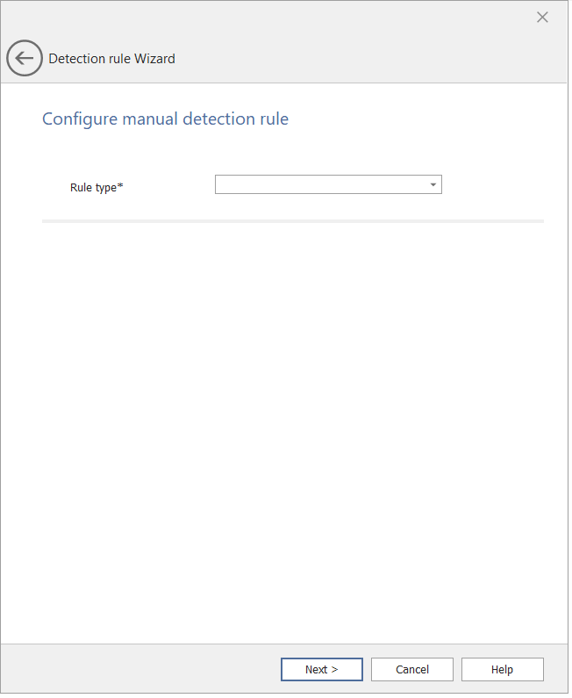Select the circled left-arrow navigation icon
This screenshot has height=698, width=572.
point(25,59)
